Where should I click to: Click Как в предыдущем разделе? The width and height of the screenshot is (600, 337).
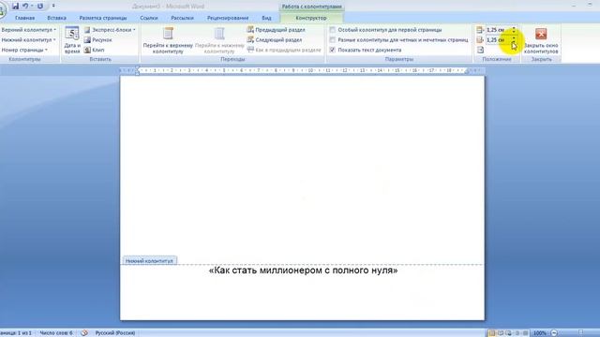[x=284, y=50]
